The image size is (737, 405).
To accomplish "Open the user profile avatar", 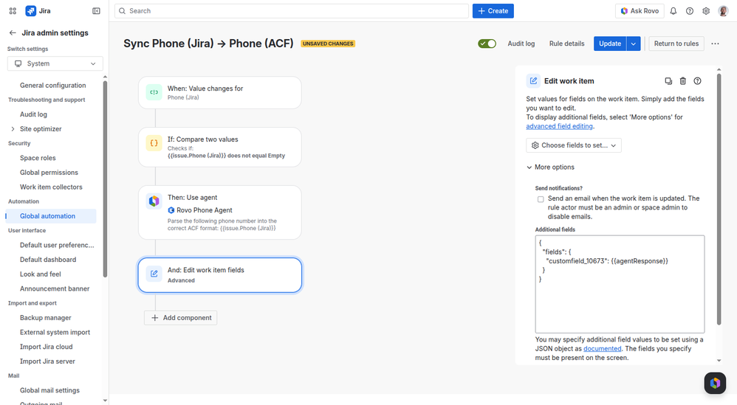I will point(724,11).
